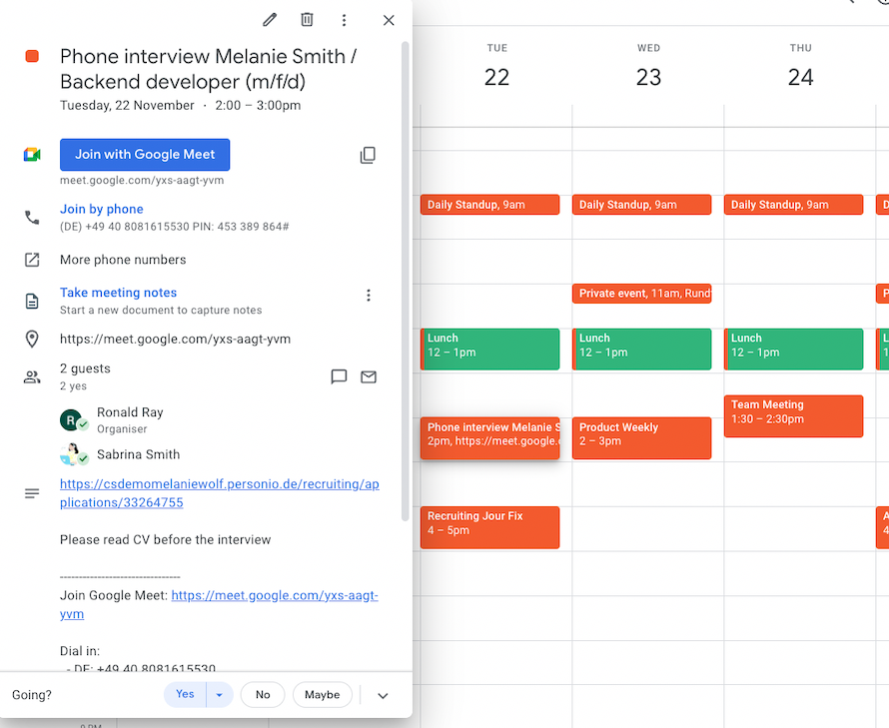Image resolution: width=889 pixels, height=728 pixels.
Task: Open the Yes RSVP dropdown arrow
Action: [220, 695]
